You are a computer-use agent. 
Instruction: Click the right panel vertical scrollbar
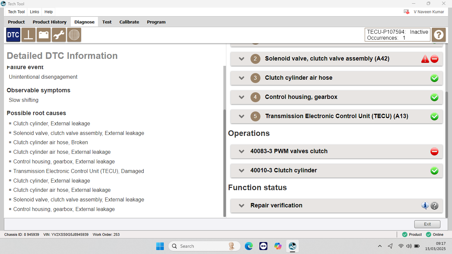coord(447,155)
